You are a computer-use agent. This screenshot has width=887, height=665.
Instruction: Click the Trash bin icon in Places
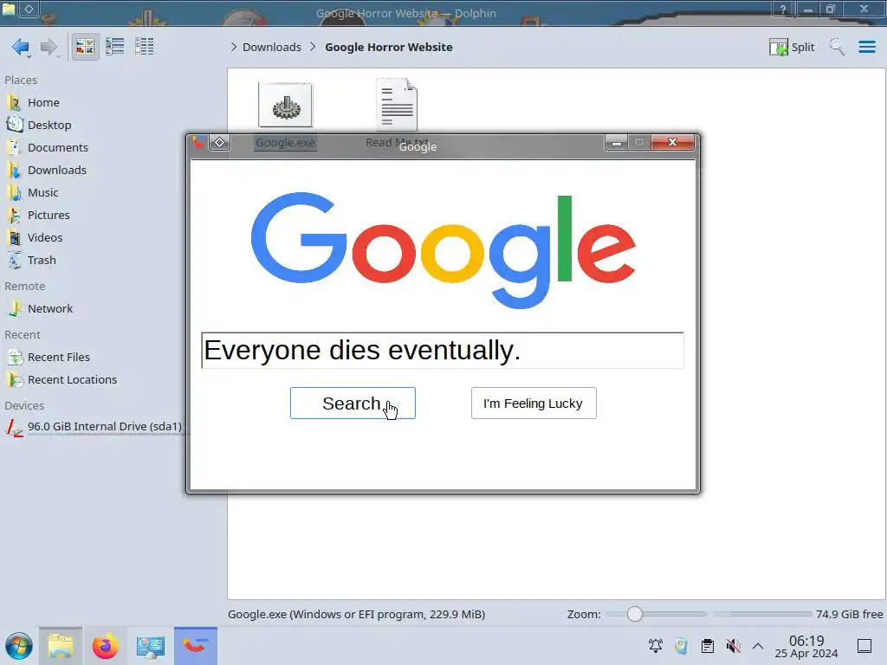14,261
